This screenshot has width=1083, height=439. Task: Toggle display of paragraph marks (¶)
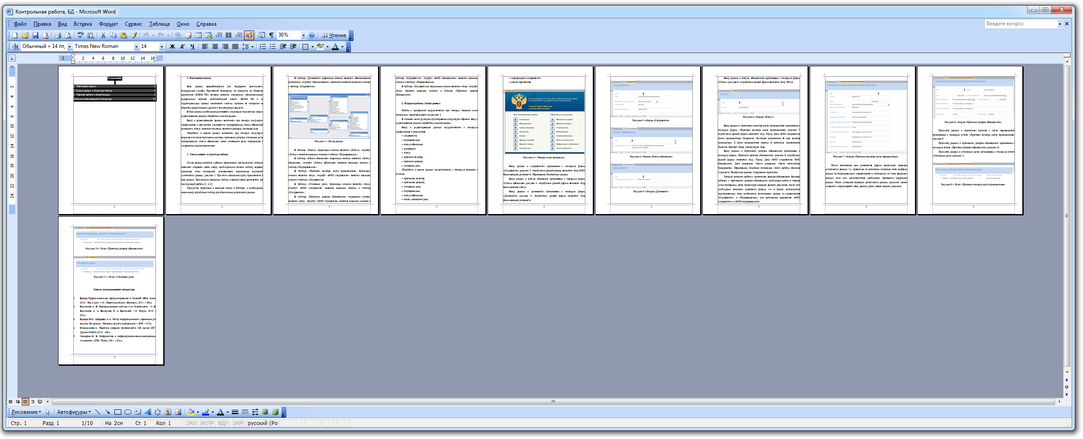pos(271,35)
